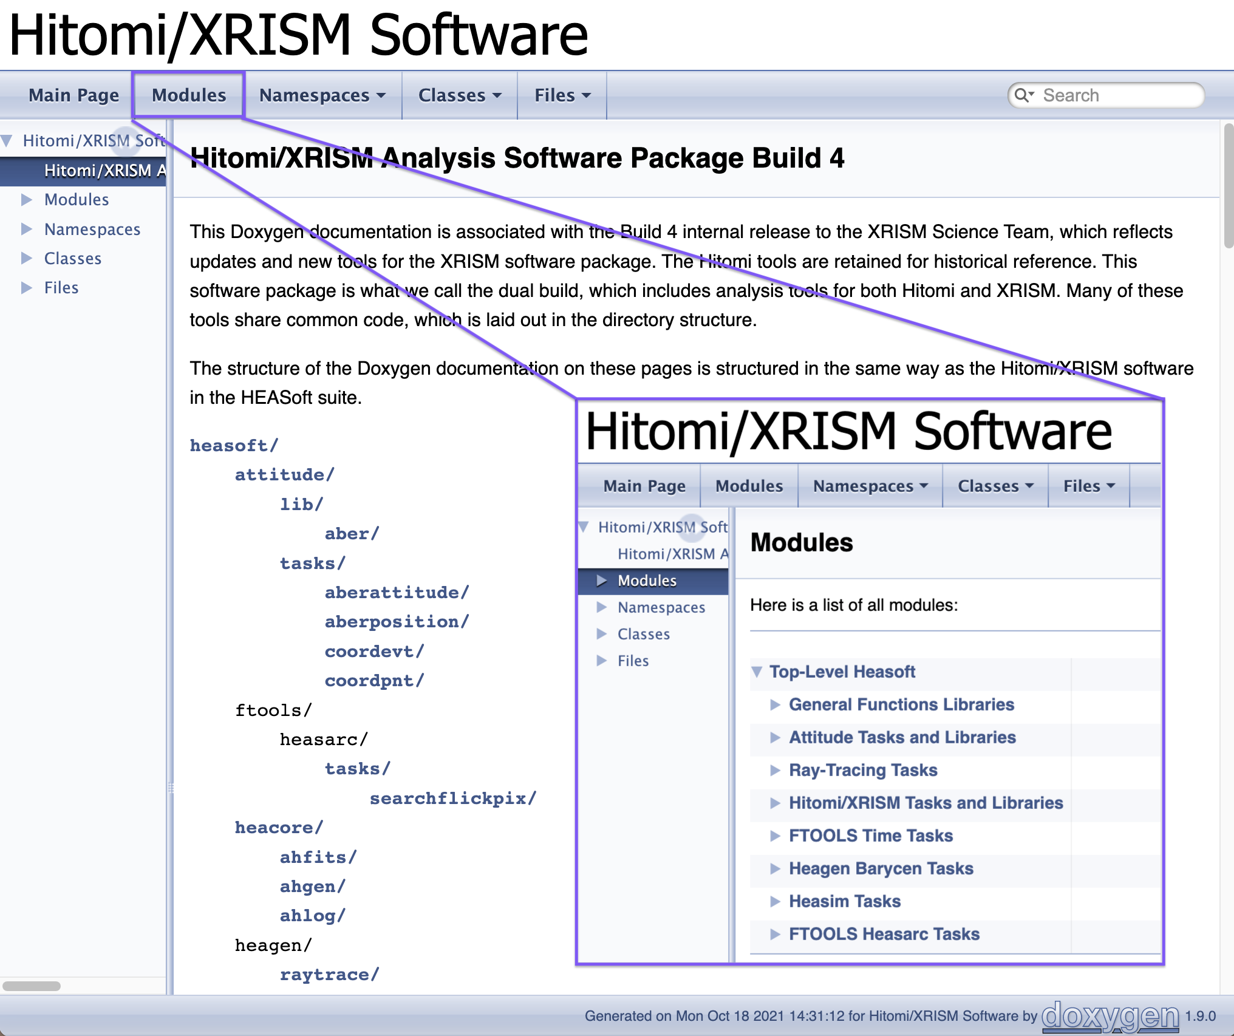Open the Files dropdown menu

(562, 95)
